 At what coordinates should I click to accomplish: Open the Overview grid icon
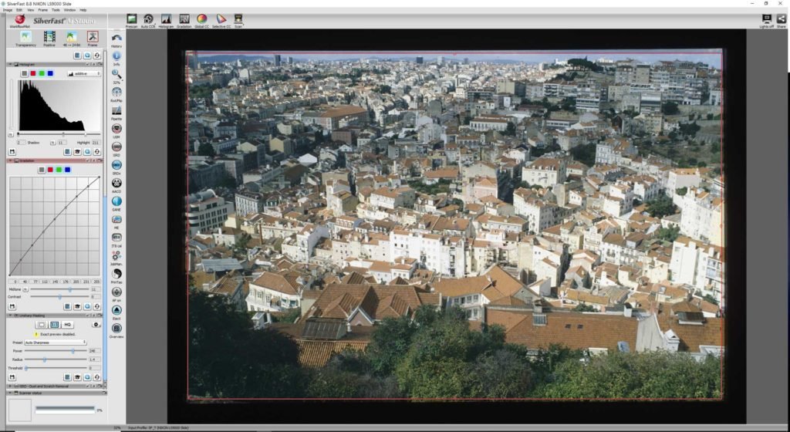[116, 328]
